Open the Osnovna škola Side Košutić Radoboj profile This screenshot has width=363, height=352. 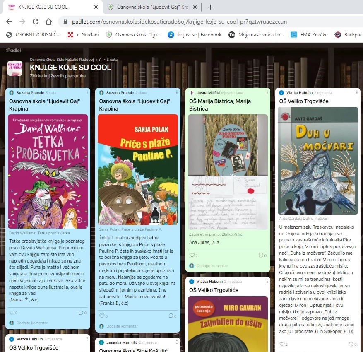(x=62, y=60)
